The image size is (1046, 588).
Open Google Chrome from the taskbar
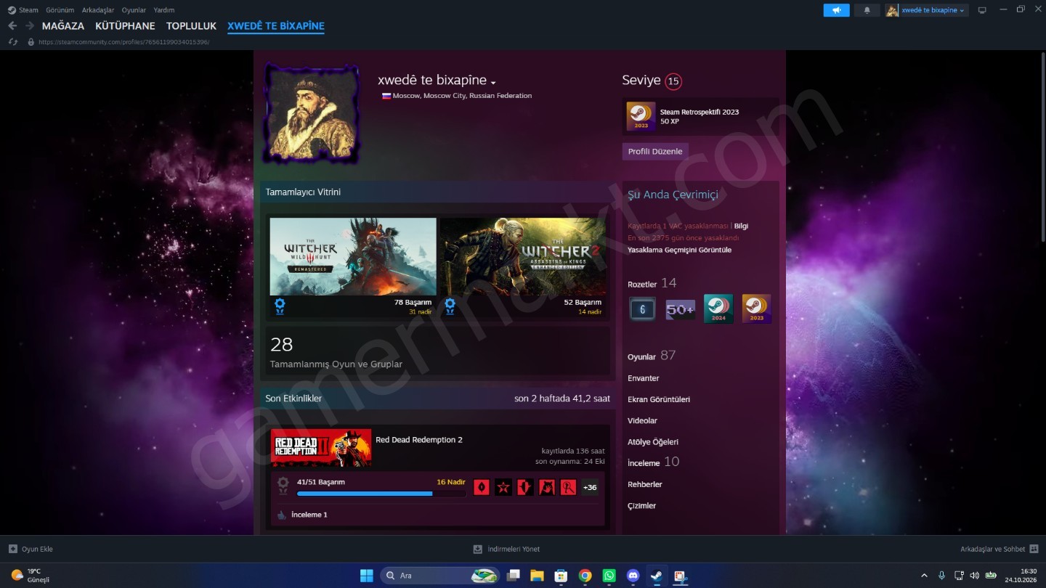585,576
